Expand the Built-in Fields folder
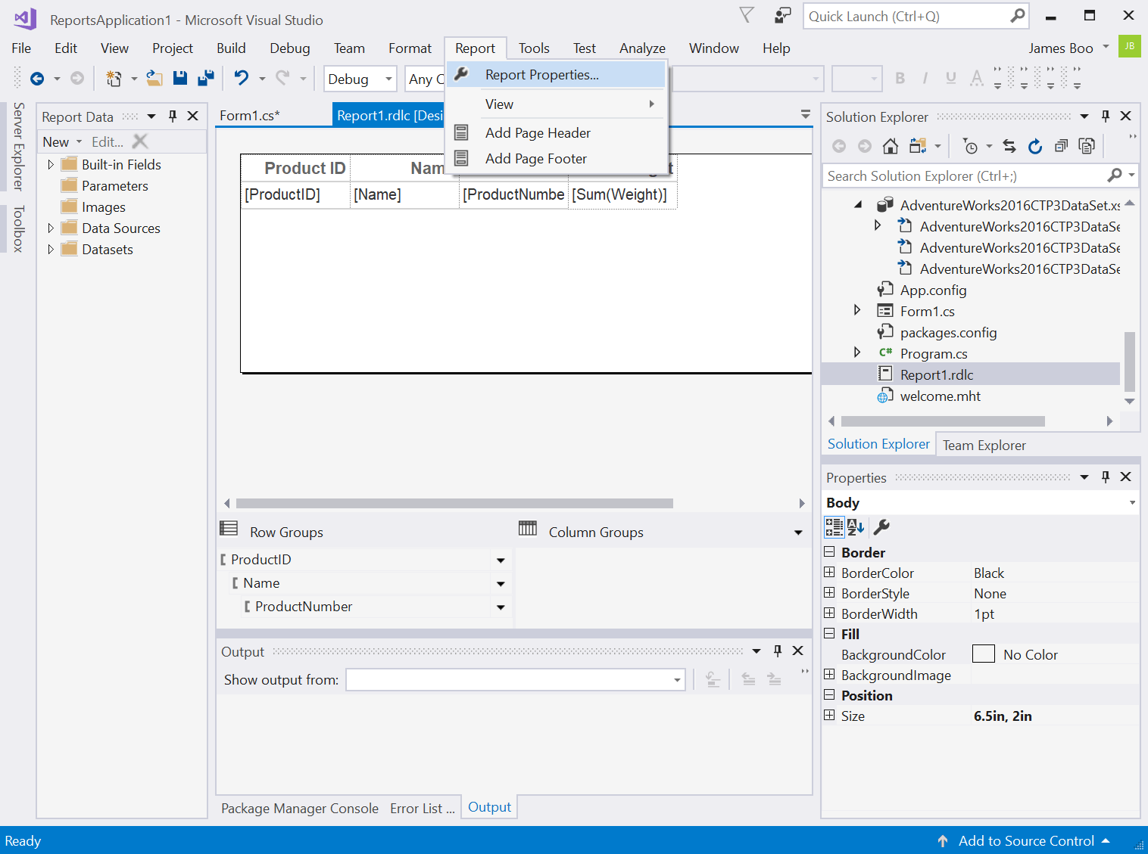 51,164
